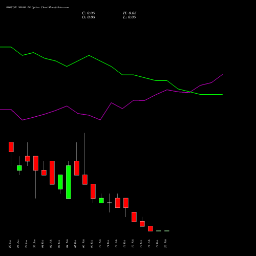Select the tall green candlestick above 04 Feb
Image resolution: width=256 pixels, height=256 pixels.
point(69,182)
